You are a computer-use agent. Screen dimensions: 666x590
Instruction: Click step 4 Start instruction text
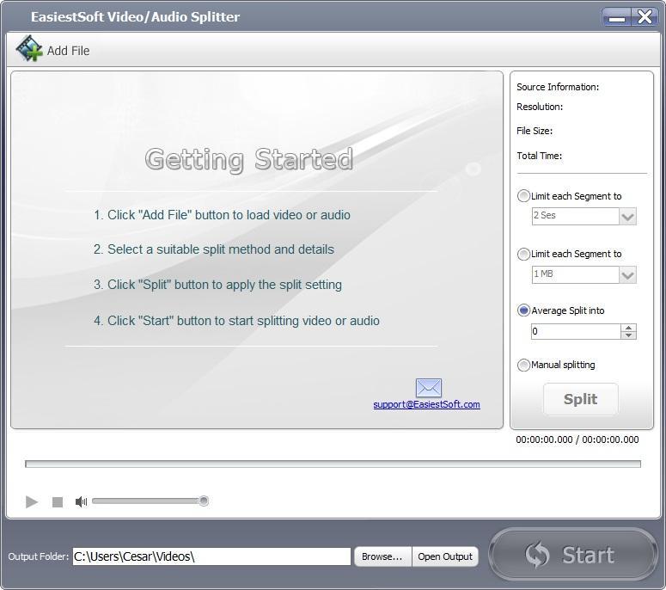(x=236, y=321)
